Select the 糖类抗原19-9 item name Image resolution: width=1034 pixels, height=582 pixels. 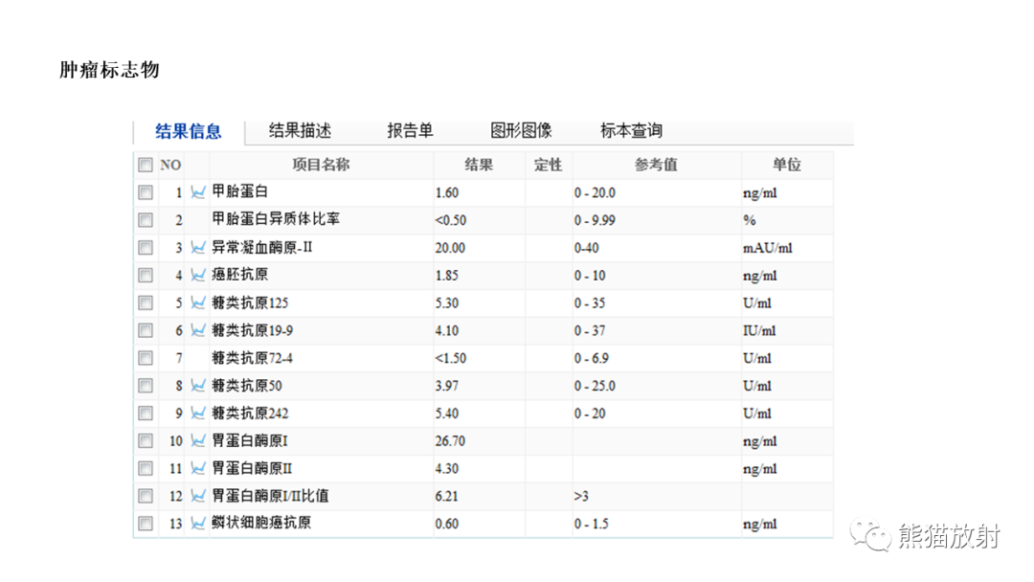(x=253, y=330)
